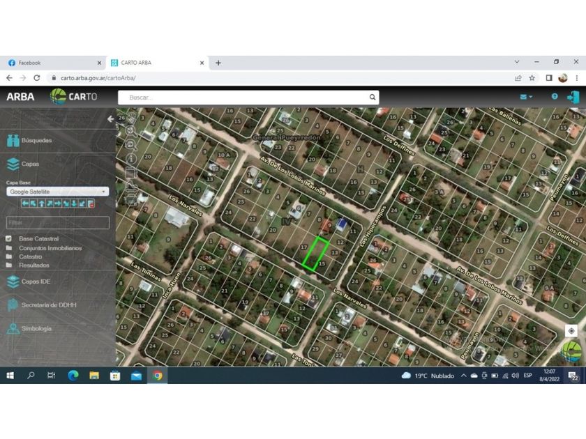The height and width of the screenshot is (439, 586).
Task: Open Mail app from Windows taskbar
Action: coord(136,376)
